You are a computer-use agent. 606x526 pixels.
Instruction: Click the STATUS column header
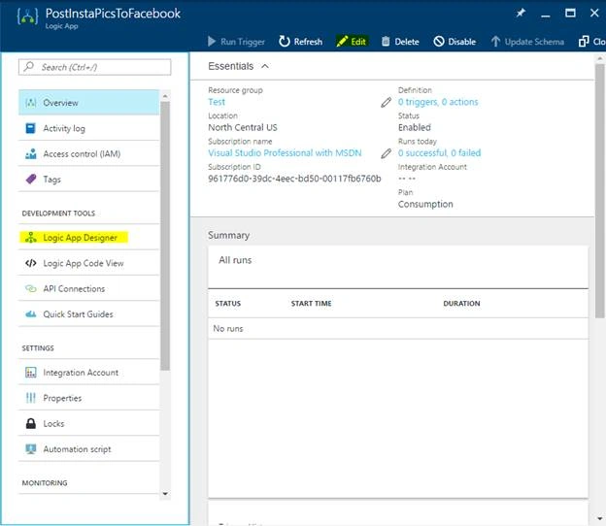point(227,304)
